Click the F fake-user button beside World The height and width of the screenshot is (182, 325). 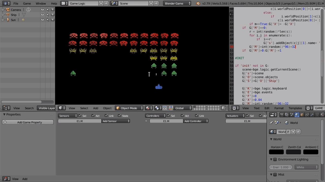[x=288, y=132]
